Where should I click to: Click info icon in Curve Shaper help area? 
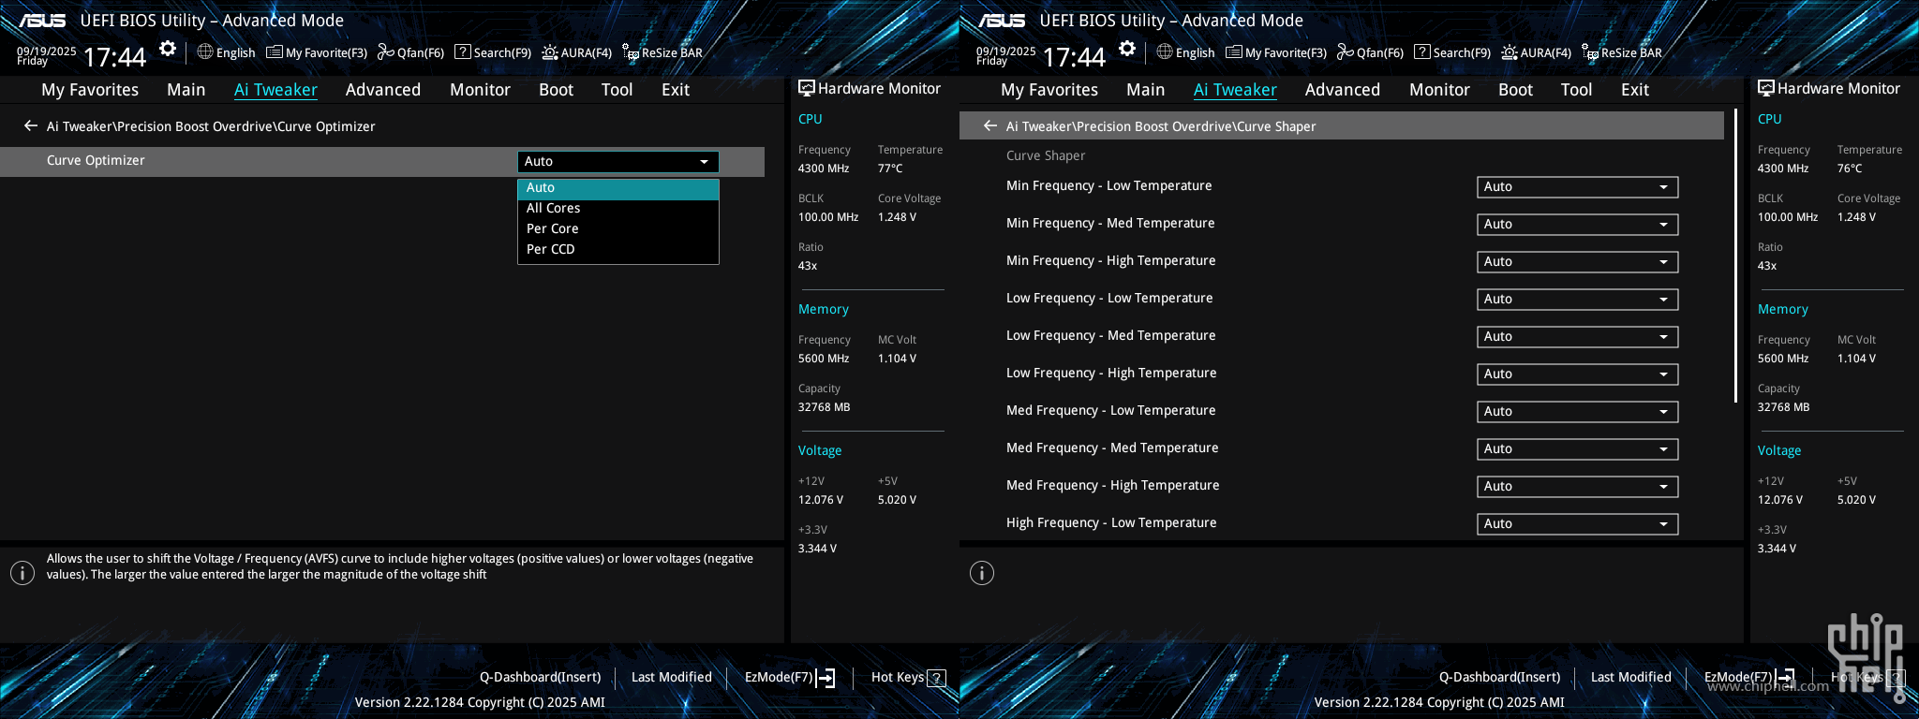tap(982, 573)
